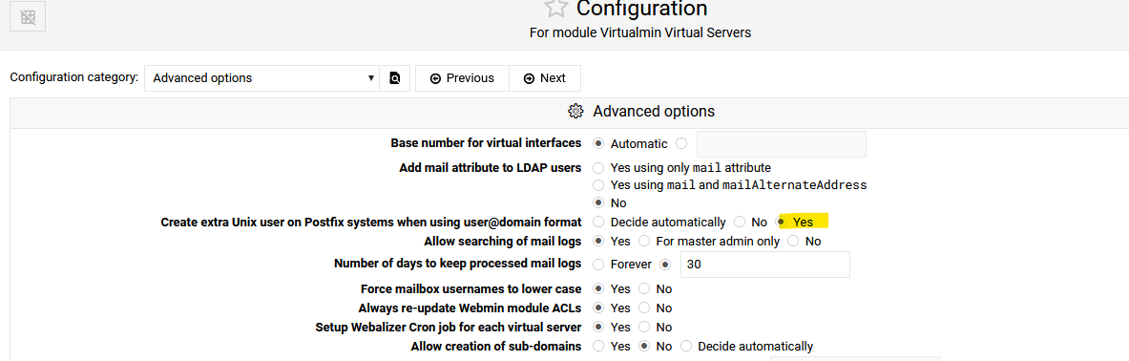
Task: Open the Configuration category dropdown
Action: (262, 78)
